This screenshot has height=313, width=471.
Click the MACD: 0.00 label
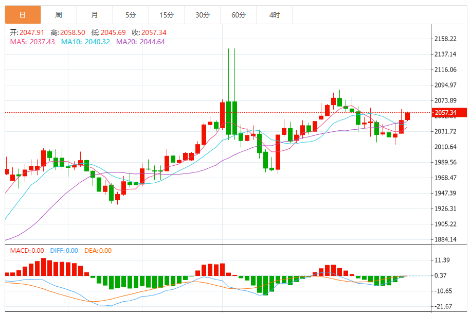click(27, 251)
